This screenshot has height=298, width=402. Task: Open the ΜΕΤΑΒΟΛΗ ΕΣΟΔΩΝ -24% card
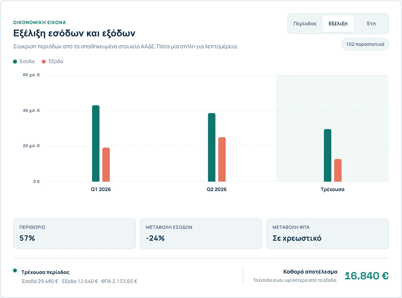point(201,234)
